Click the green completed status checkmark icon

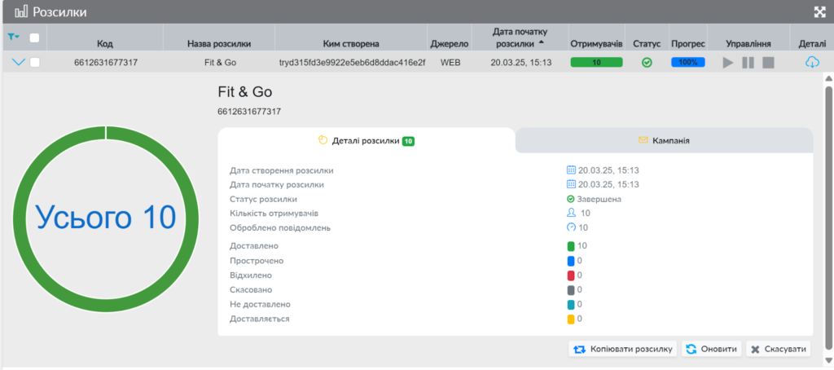(647, 62)
